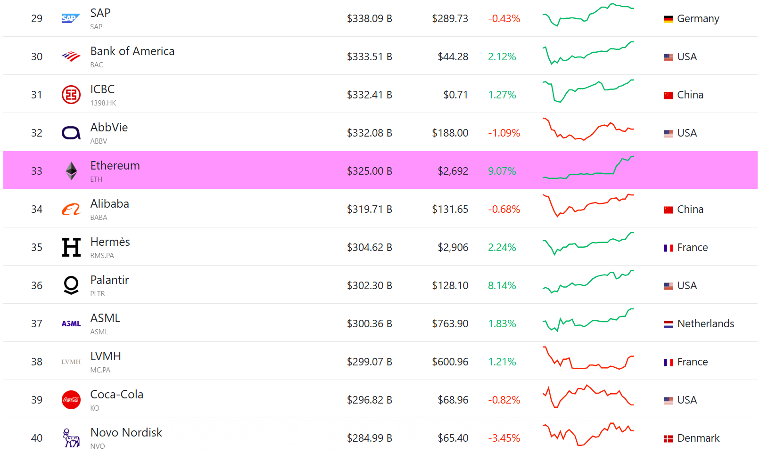Click the ICBC red seal logo
The width and height of the screenshot is (760, 453).
70,94
